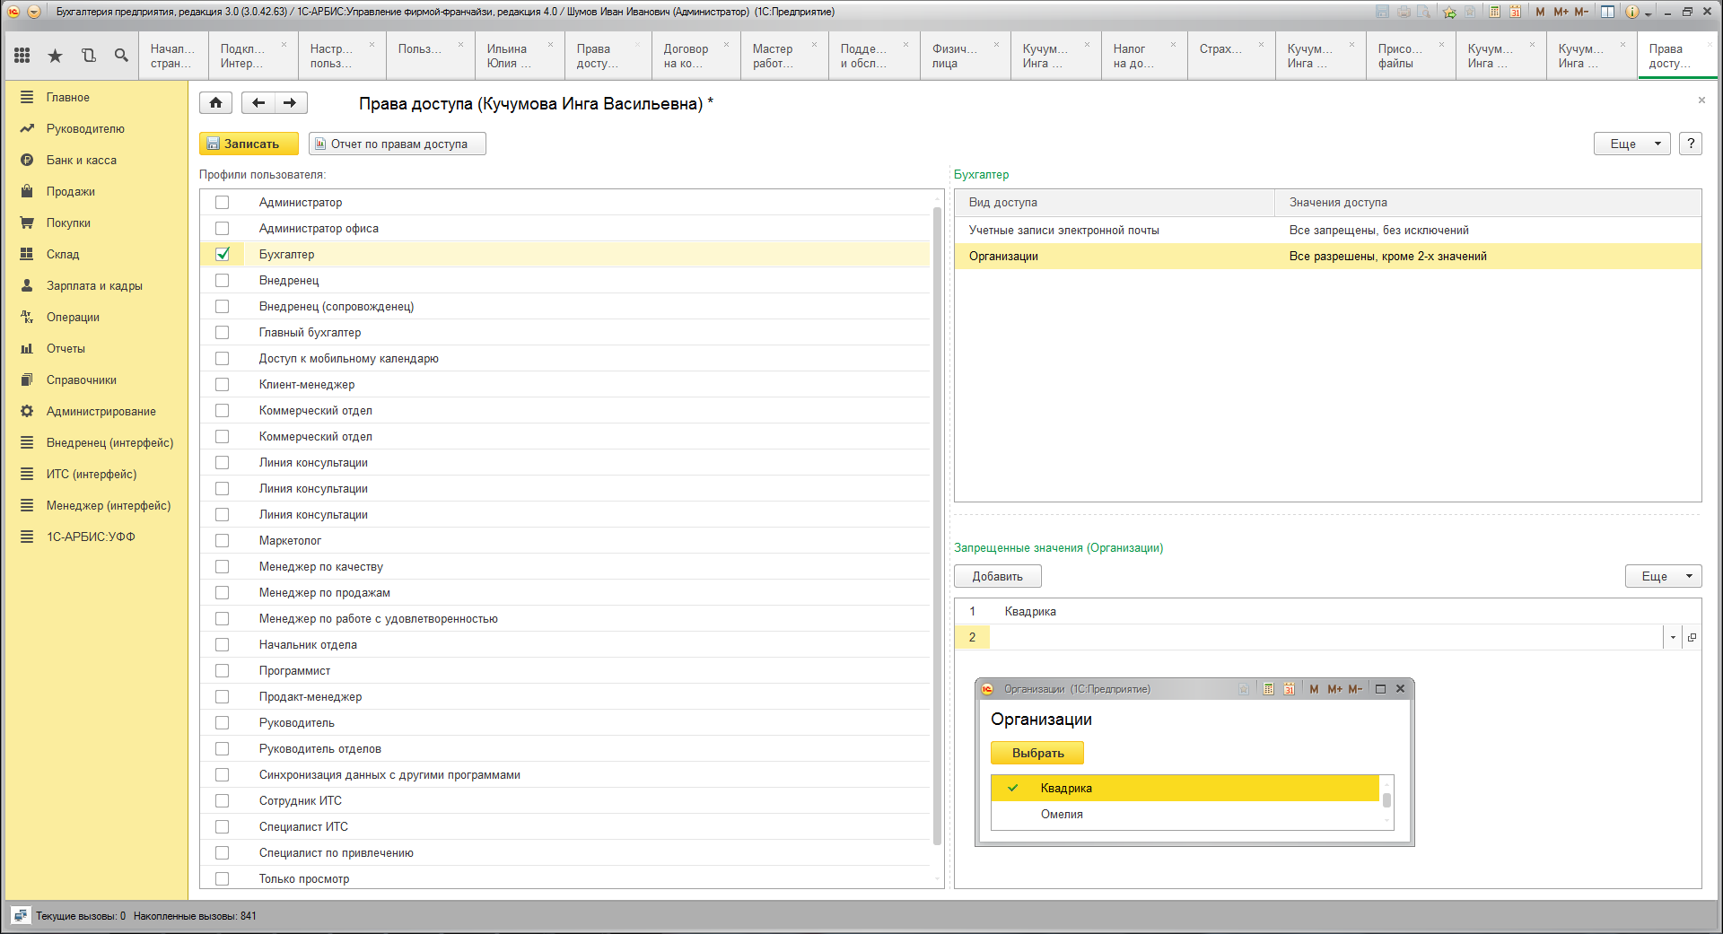
Task: Select Квадрика row in forbidden values
Action: 1327,611
